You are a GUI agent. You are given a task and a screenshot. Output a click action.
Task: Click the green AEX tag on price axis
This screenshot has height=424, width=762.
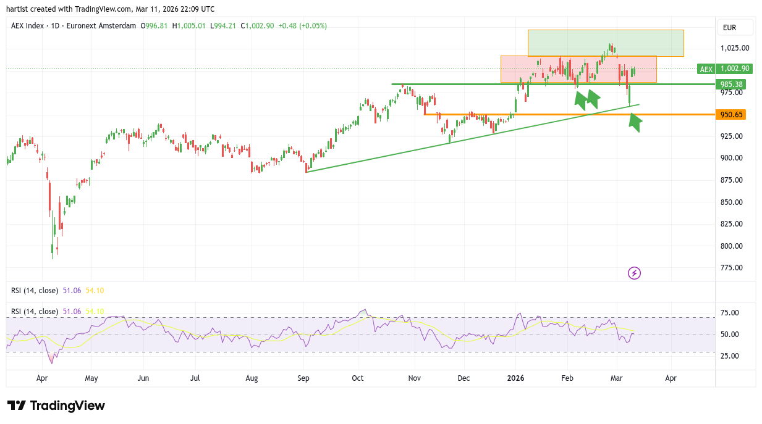click(705, 69)
